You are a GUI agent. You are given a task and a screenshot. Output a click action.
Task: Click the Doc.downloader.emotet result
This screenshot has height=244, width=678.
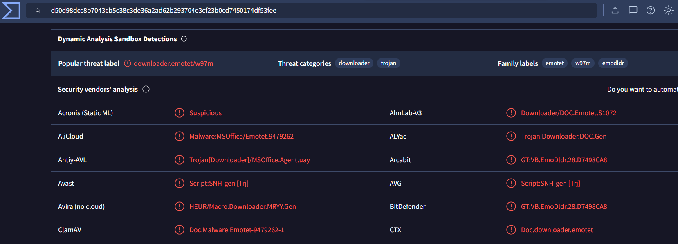point(557,230)
